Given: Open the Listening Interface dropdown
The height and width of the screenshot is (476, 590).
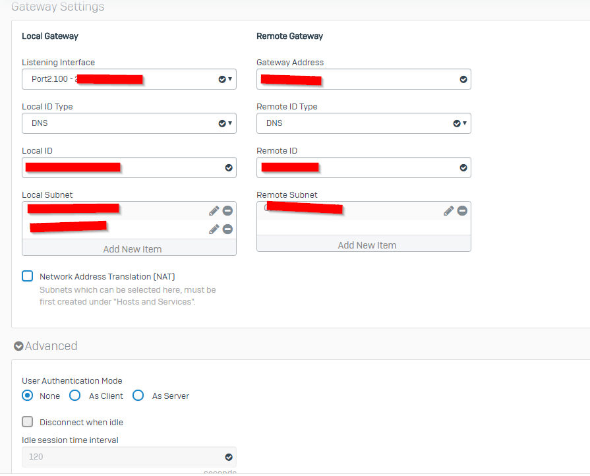Looking at the screenshot, I should 129,79.
